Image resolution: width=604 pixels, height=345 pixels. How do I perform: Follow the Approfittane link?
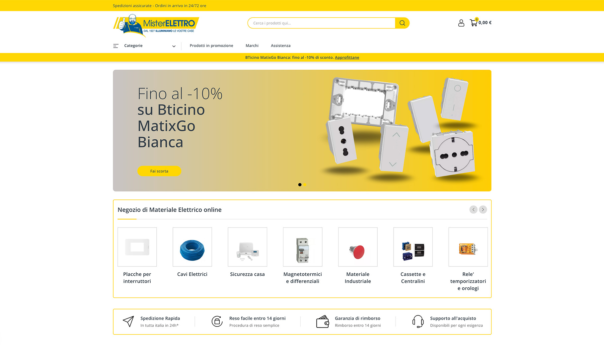click(347, 57)
